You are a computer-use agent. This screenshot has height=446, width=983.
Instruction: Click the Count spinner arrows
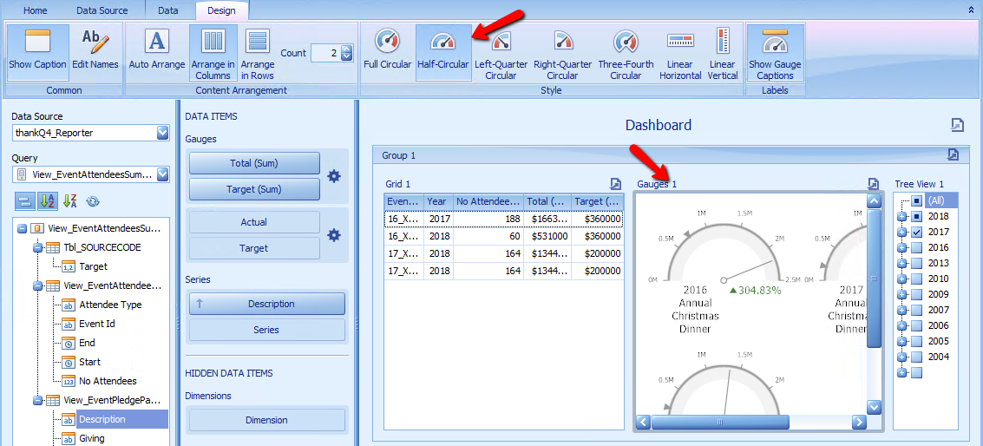tap(347, 53)
